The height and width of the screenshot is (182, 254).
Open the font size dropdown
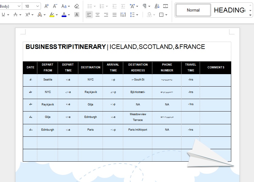(x=38, y=6)
